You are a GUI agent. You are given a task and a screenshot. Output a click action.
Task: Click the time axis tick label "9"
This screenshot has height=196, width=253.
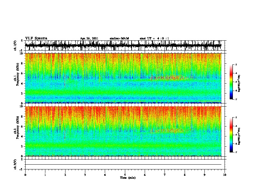pos(204,175)
